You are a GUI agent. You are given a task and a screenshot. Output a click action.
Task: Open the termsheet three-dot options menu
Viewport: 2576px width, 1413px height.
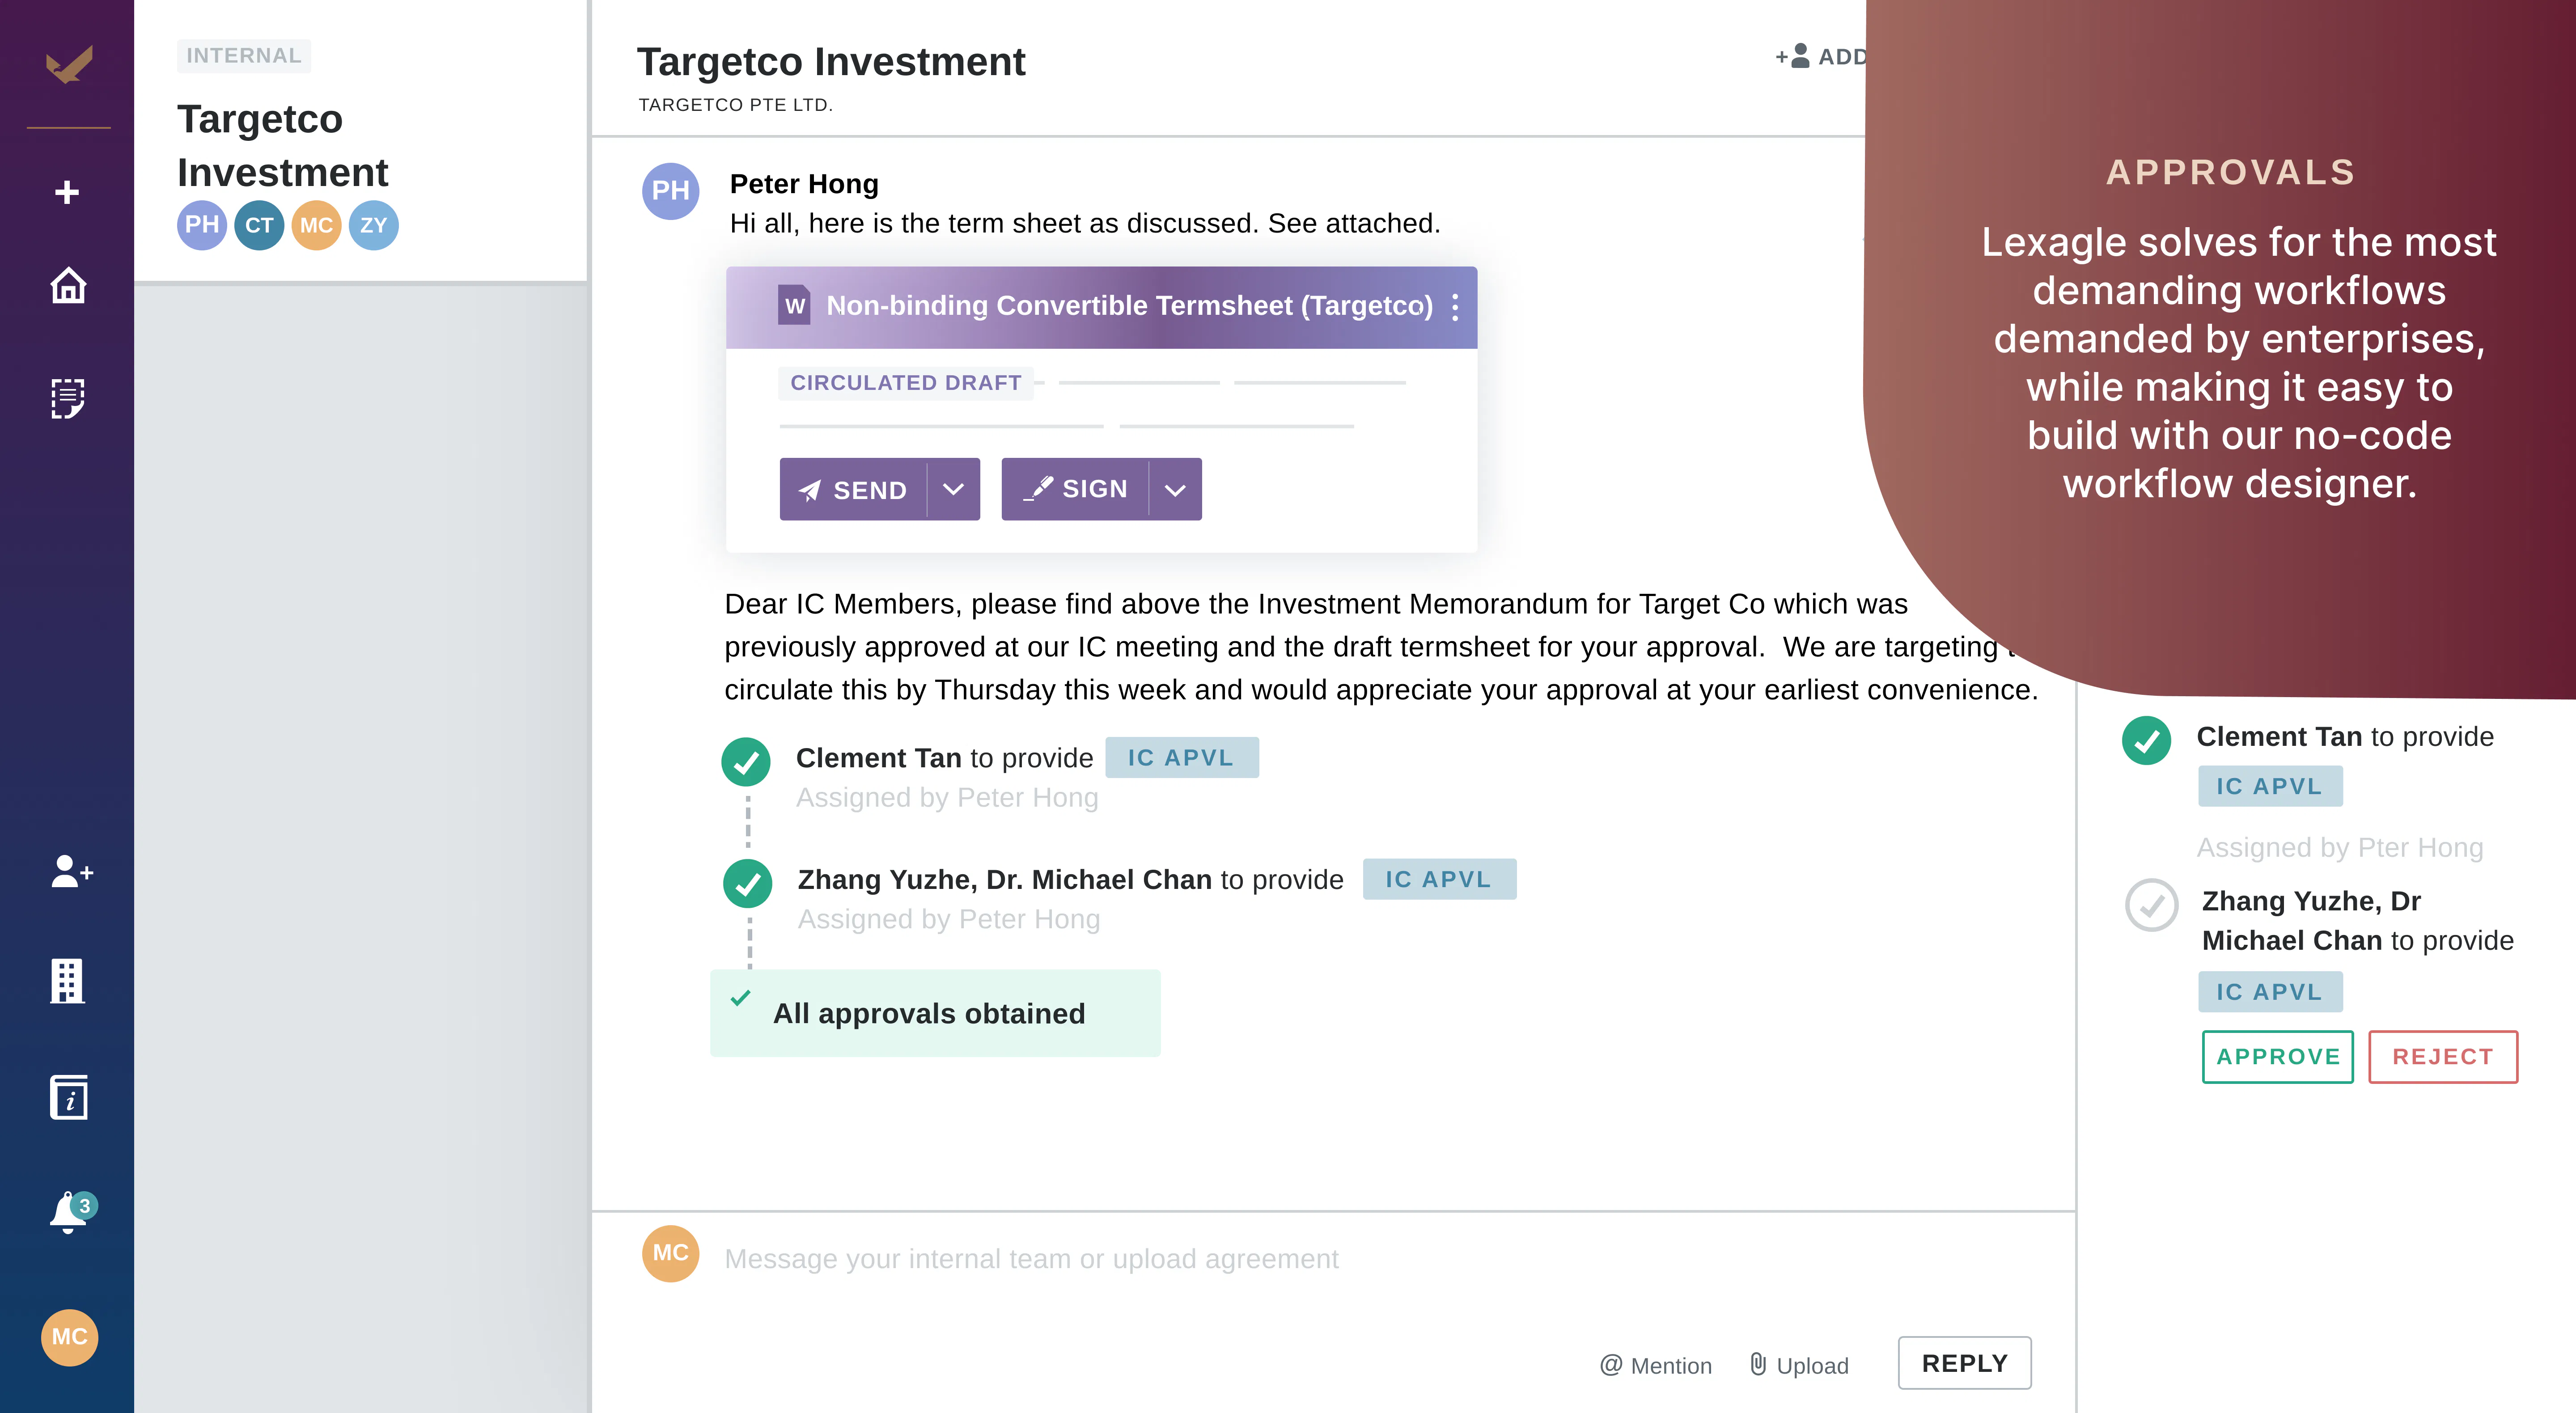(1455, 307)
